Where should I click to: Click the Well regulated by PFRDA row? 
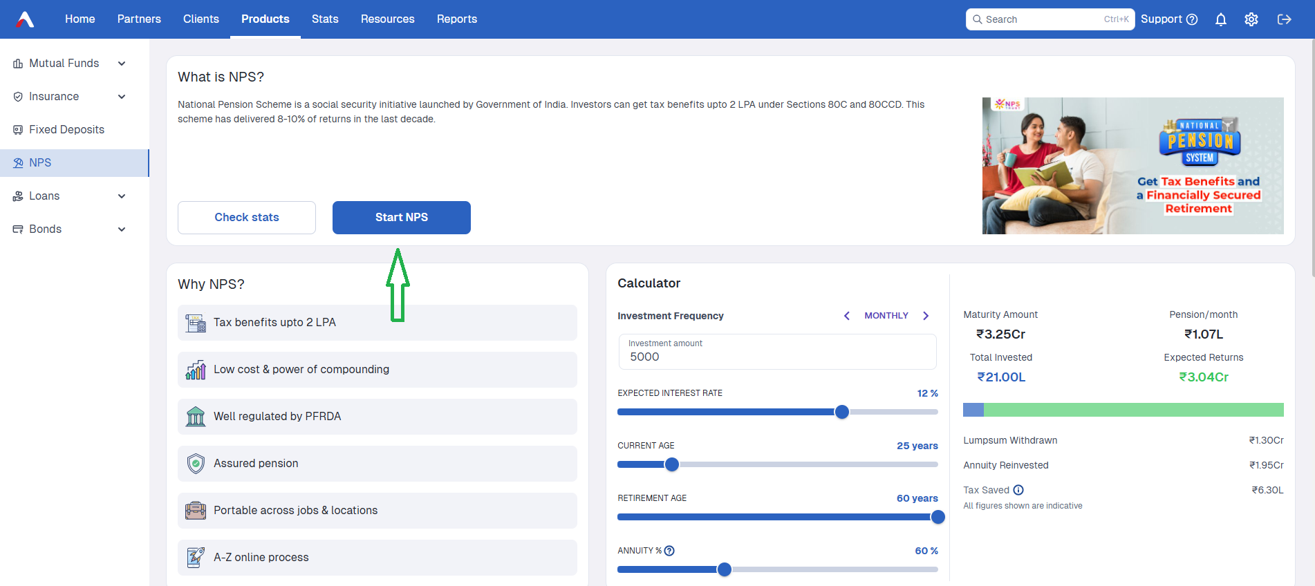coord(377,417)
